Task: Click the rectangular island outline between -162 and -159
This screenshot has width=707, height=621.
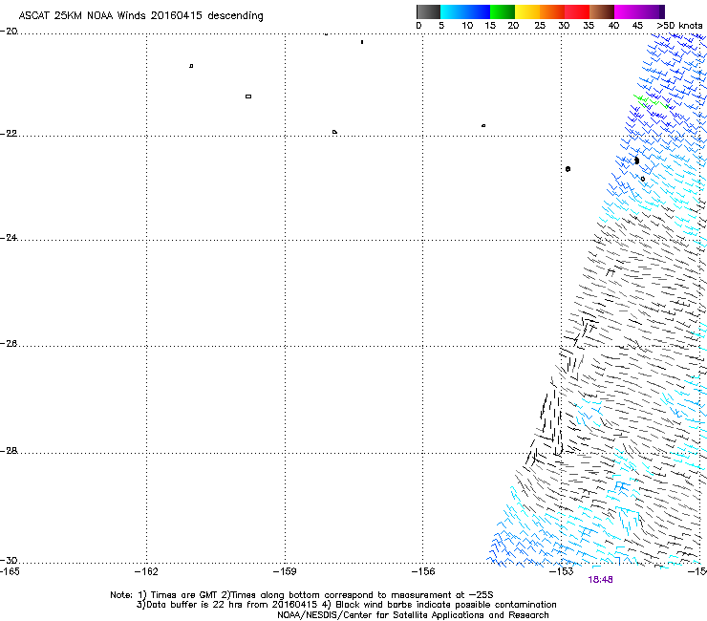Action: click(x=248, y=96)
